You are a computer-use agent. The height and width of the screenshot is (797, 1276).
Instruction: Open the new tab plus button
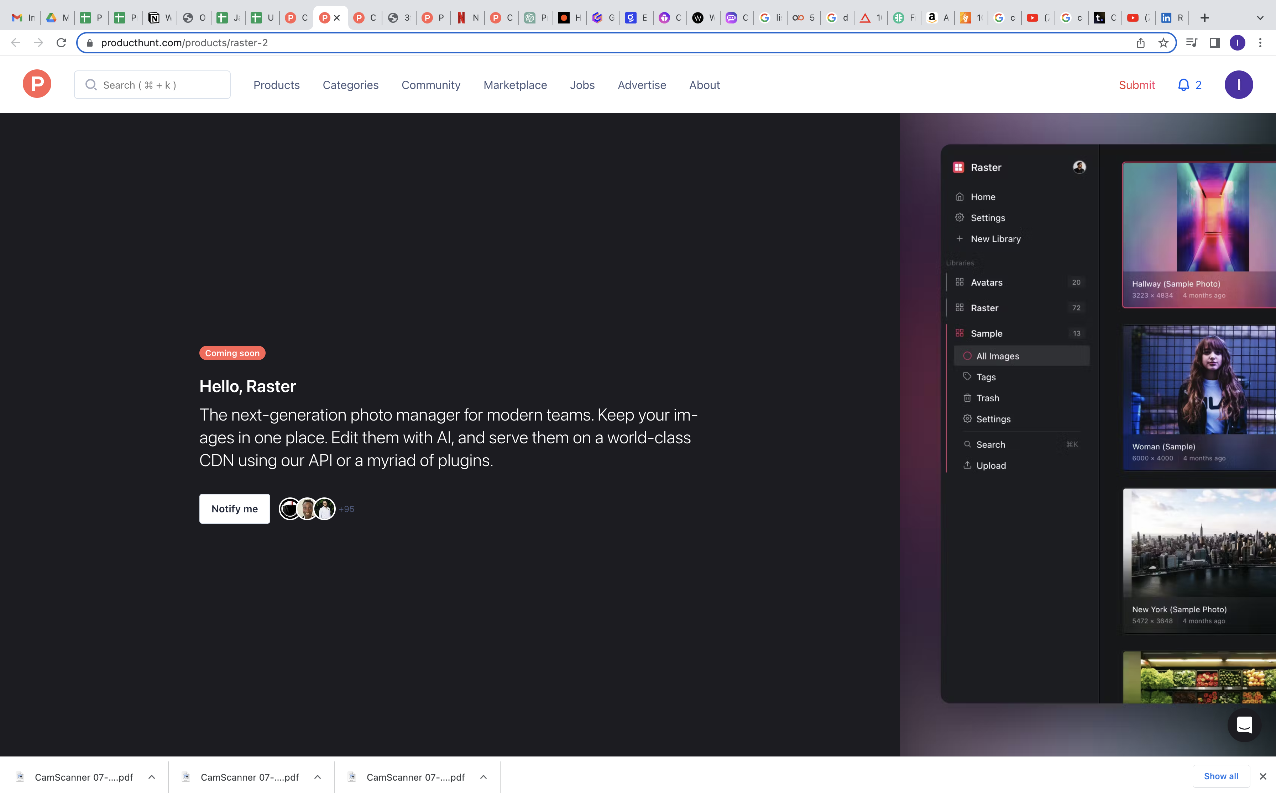(x=1205, y=18)
